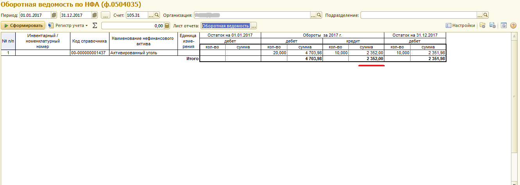
Task: Click the Лист отчета field
Action: (225, 26)
